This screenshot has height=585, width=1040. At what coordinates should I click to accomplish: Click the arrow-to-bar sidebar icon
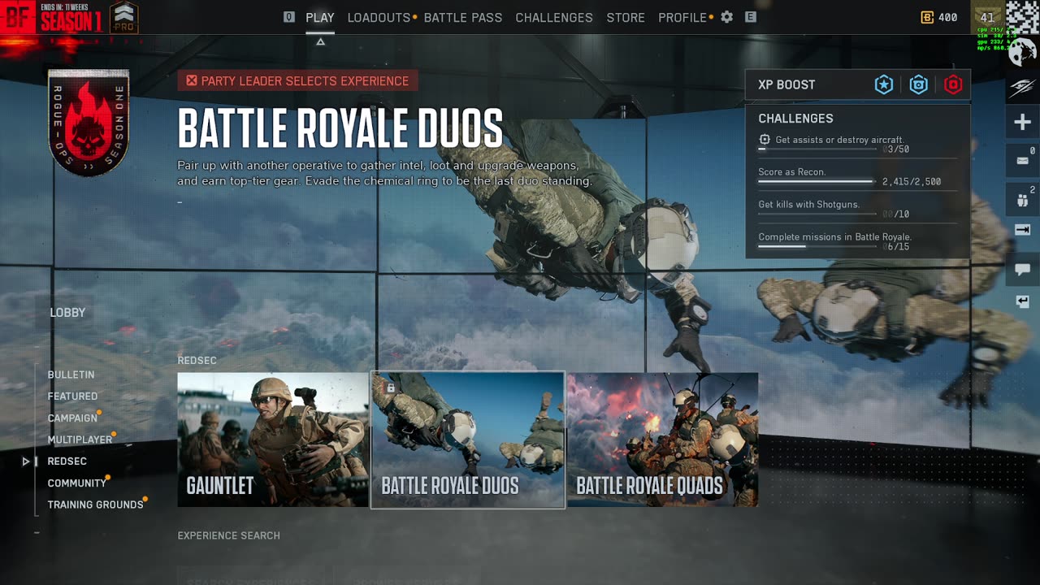click(x=1022, y=231)
